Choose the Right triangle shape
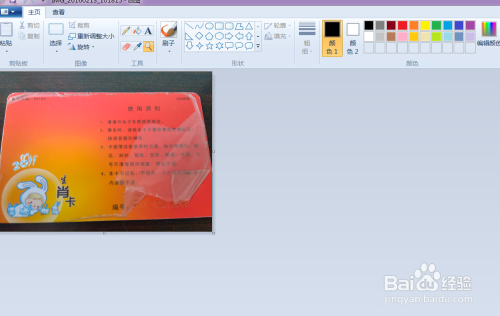The height and width of the screenshot is (316, 500). coord(189,36)
